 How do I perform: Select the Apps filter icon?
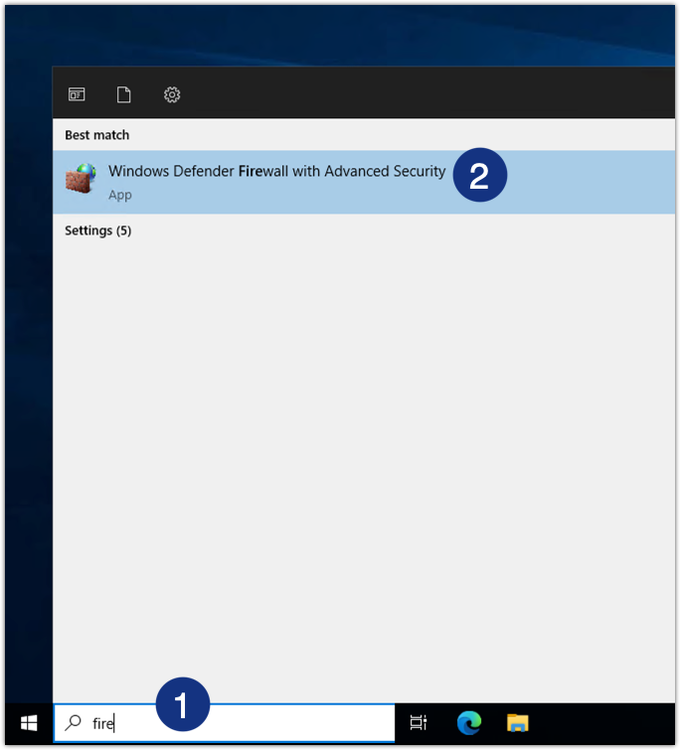tap(77, 94)
